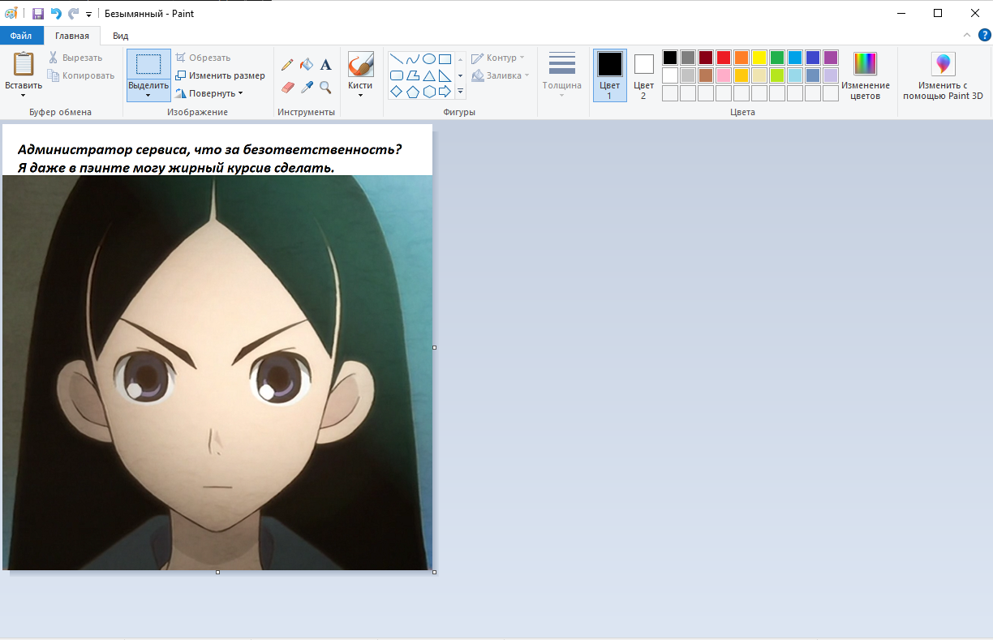Click the Paint app icon in title bar

pyautogui.click(x=11, y=13)
